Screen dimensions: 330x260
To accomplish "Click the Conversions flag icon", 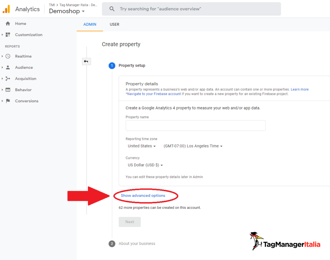I will 8,101.
